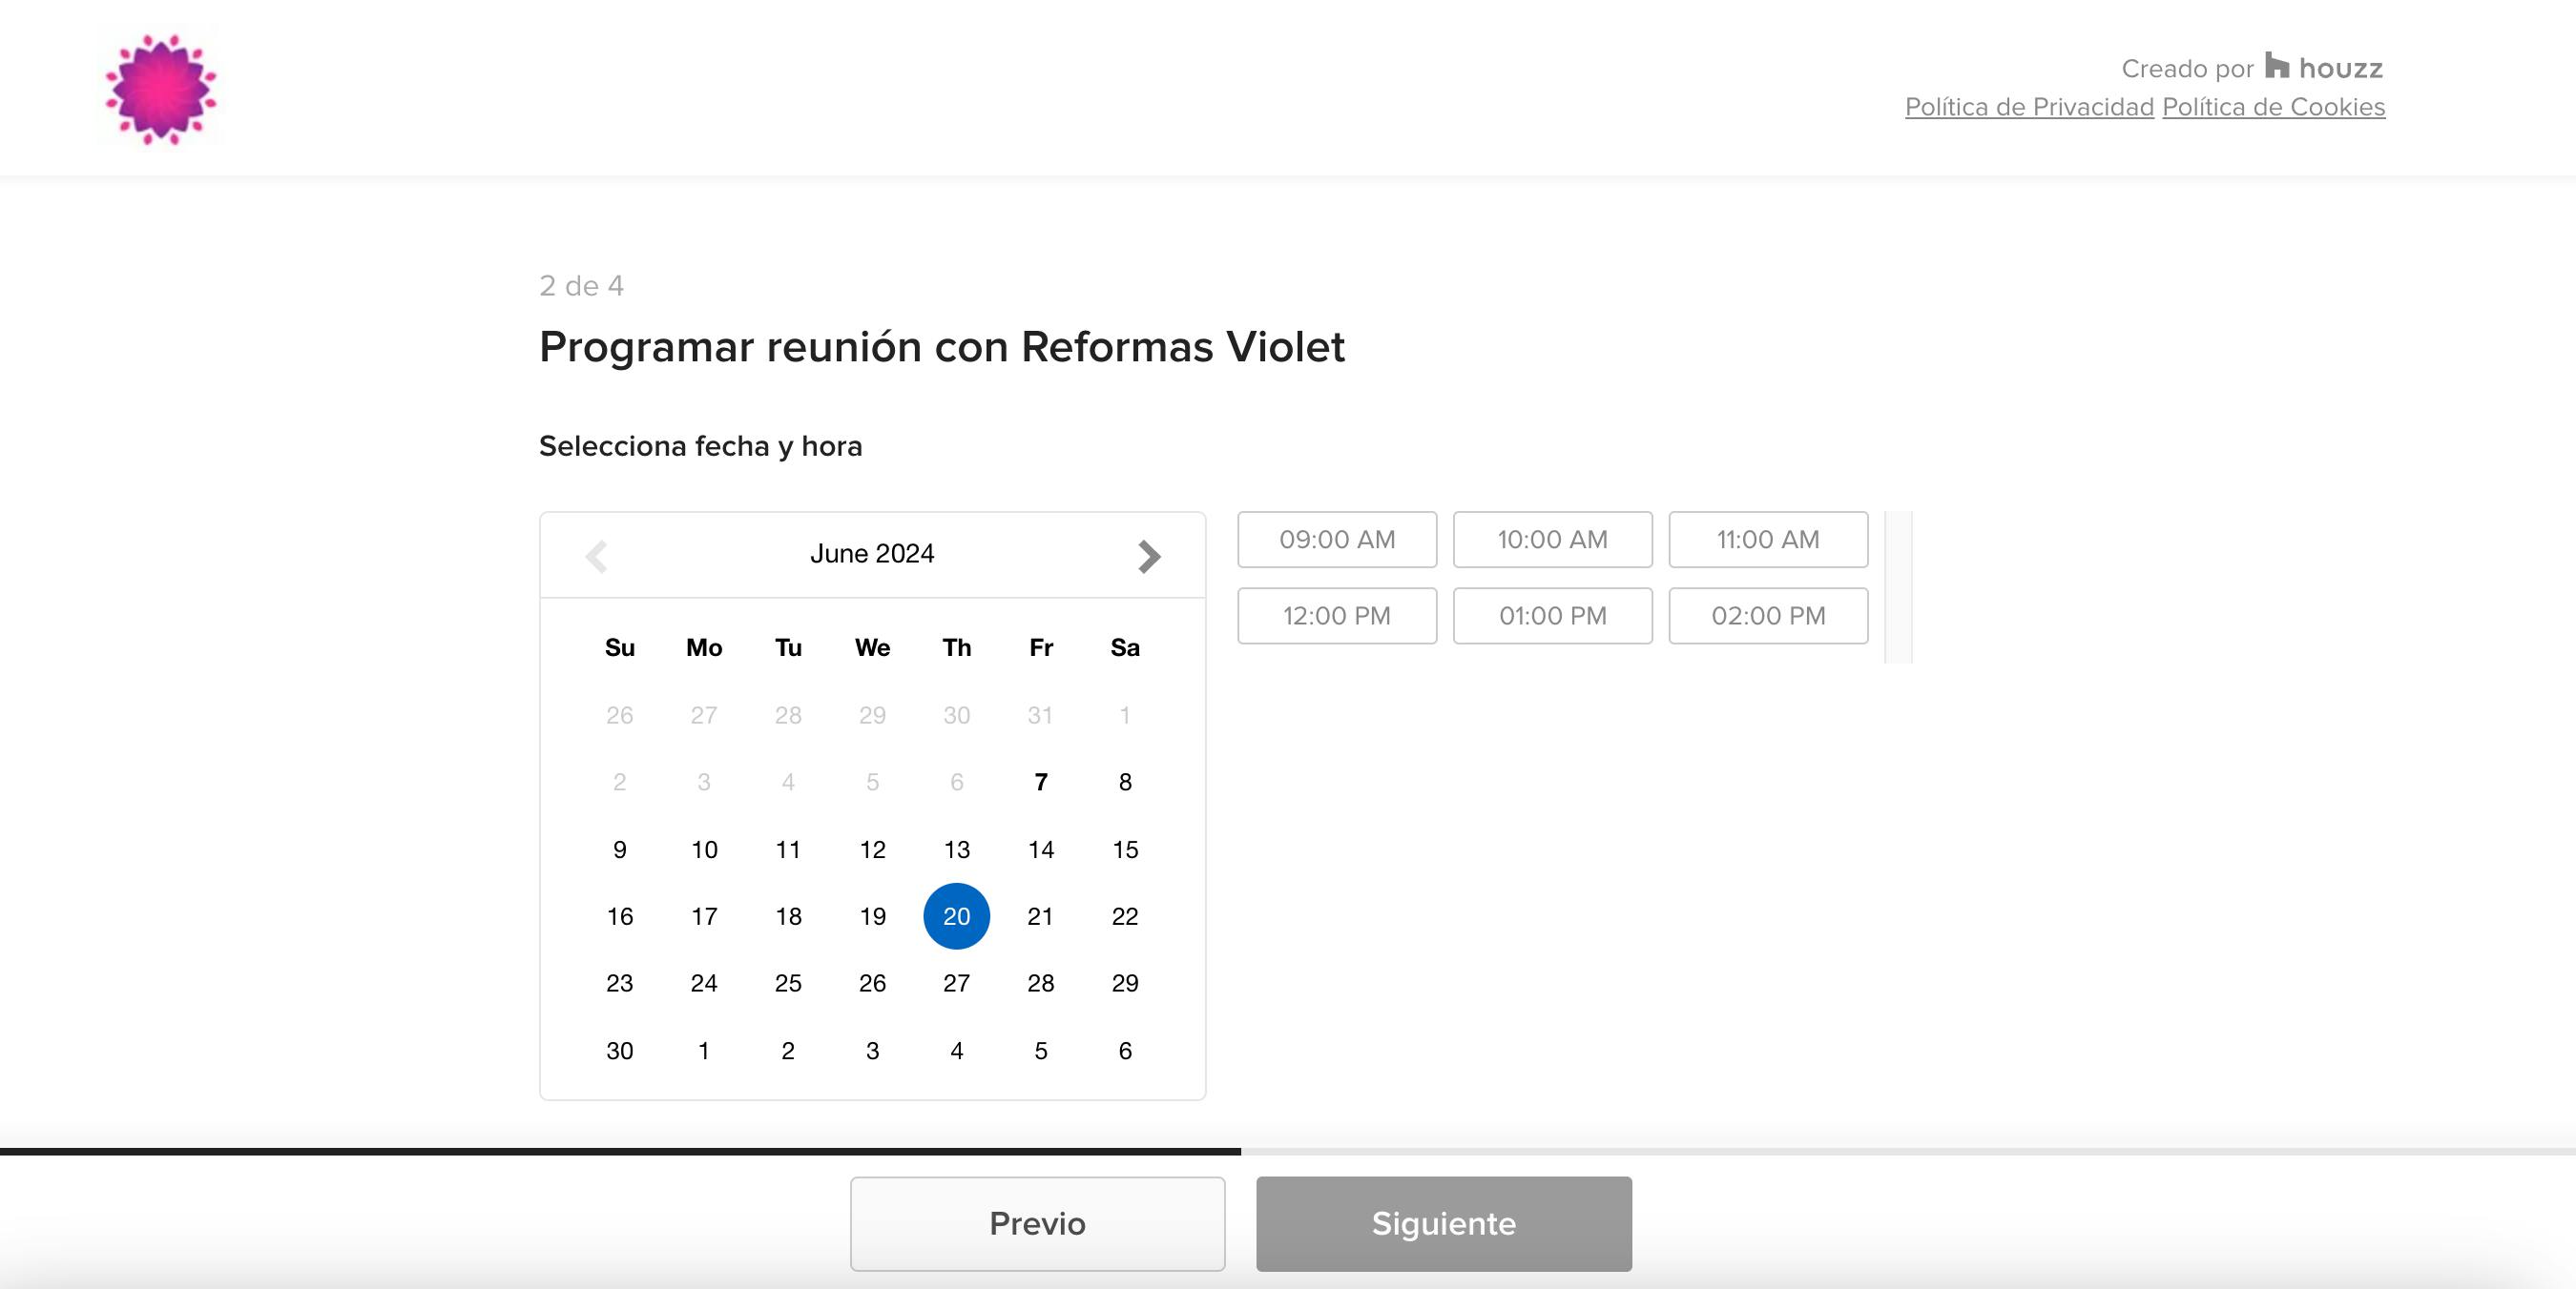
Task: Open Política de Cookies link
Action: point(2273,107)
